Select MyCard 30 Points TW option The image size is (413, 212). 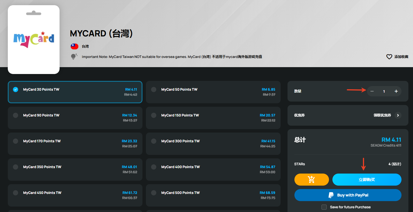[75, 92]
